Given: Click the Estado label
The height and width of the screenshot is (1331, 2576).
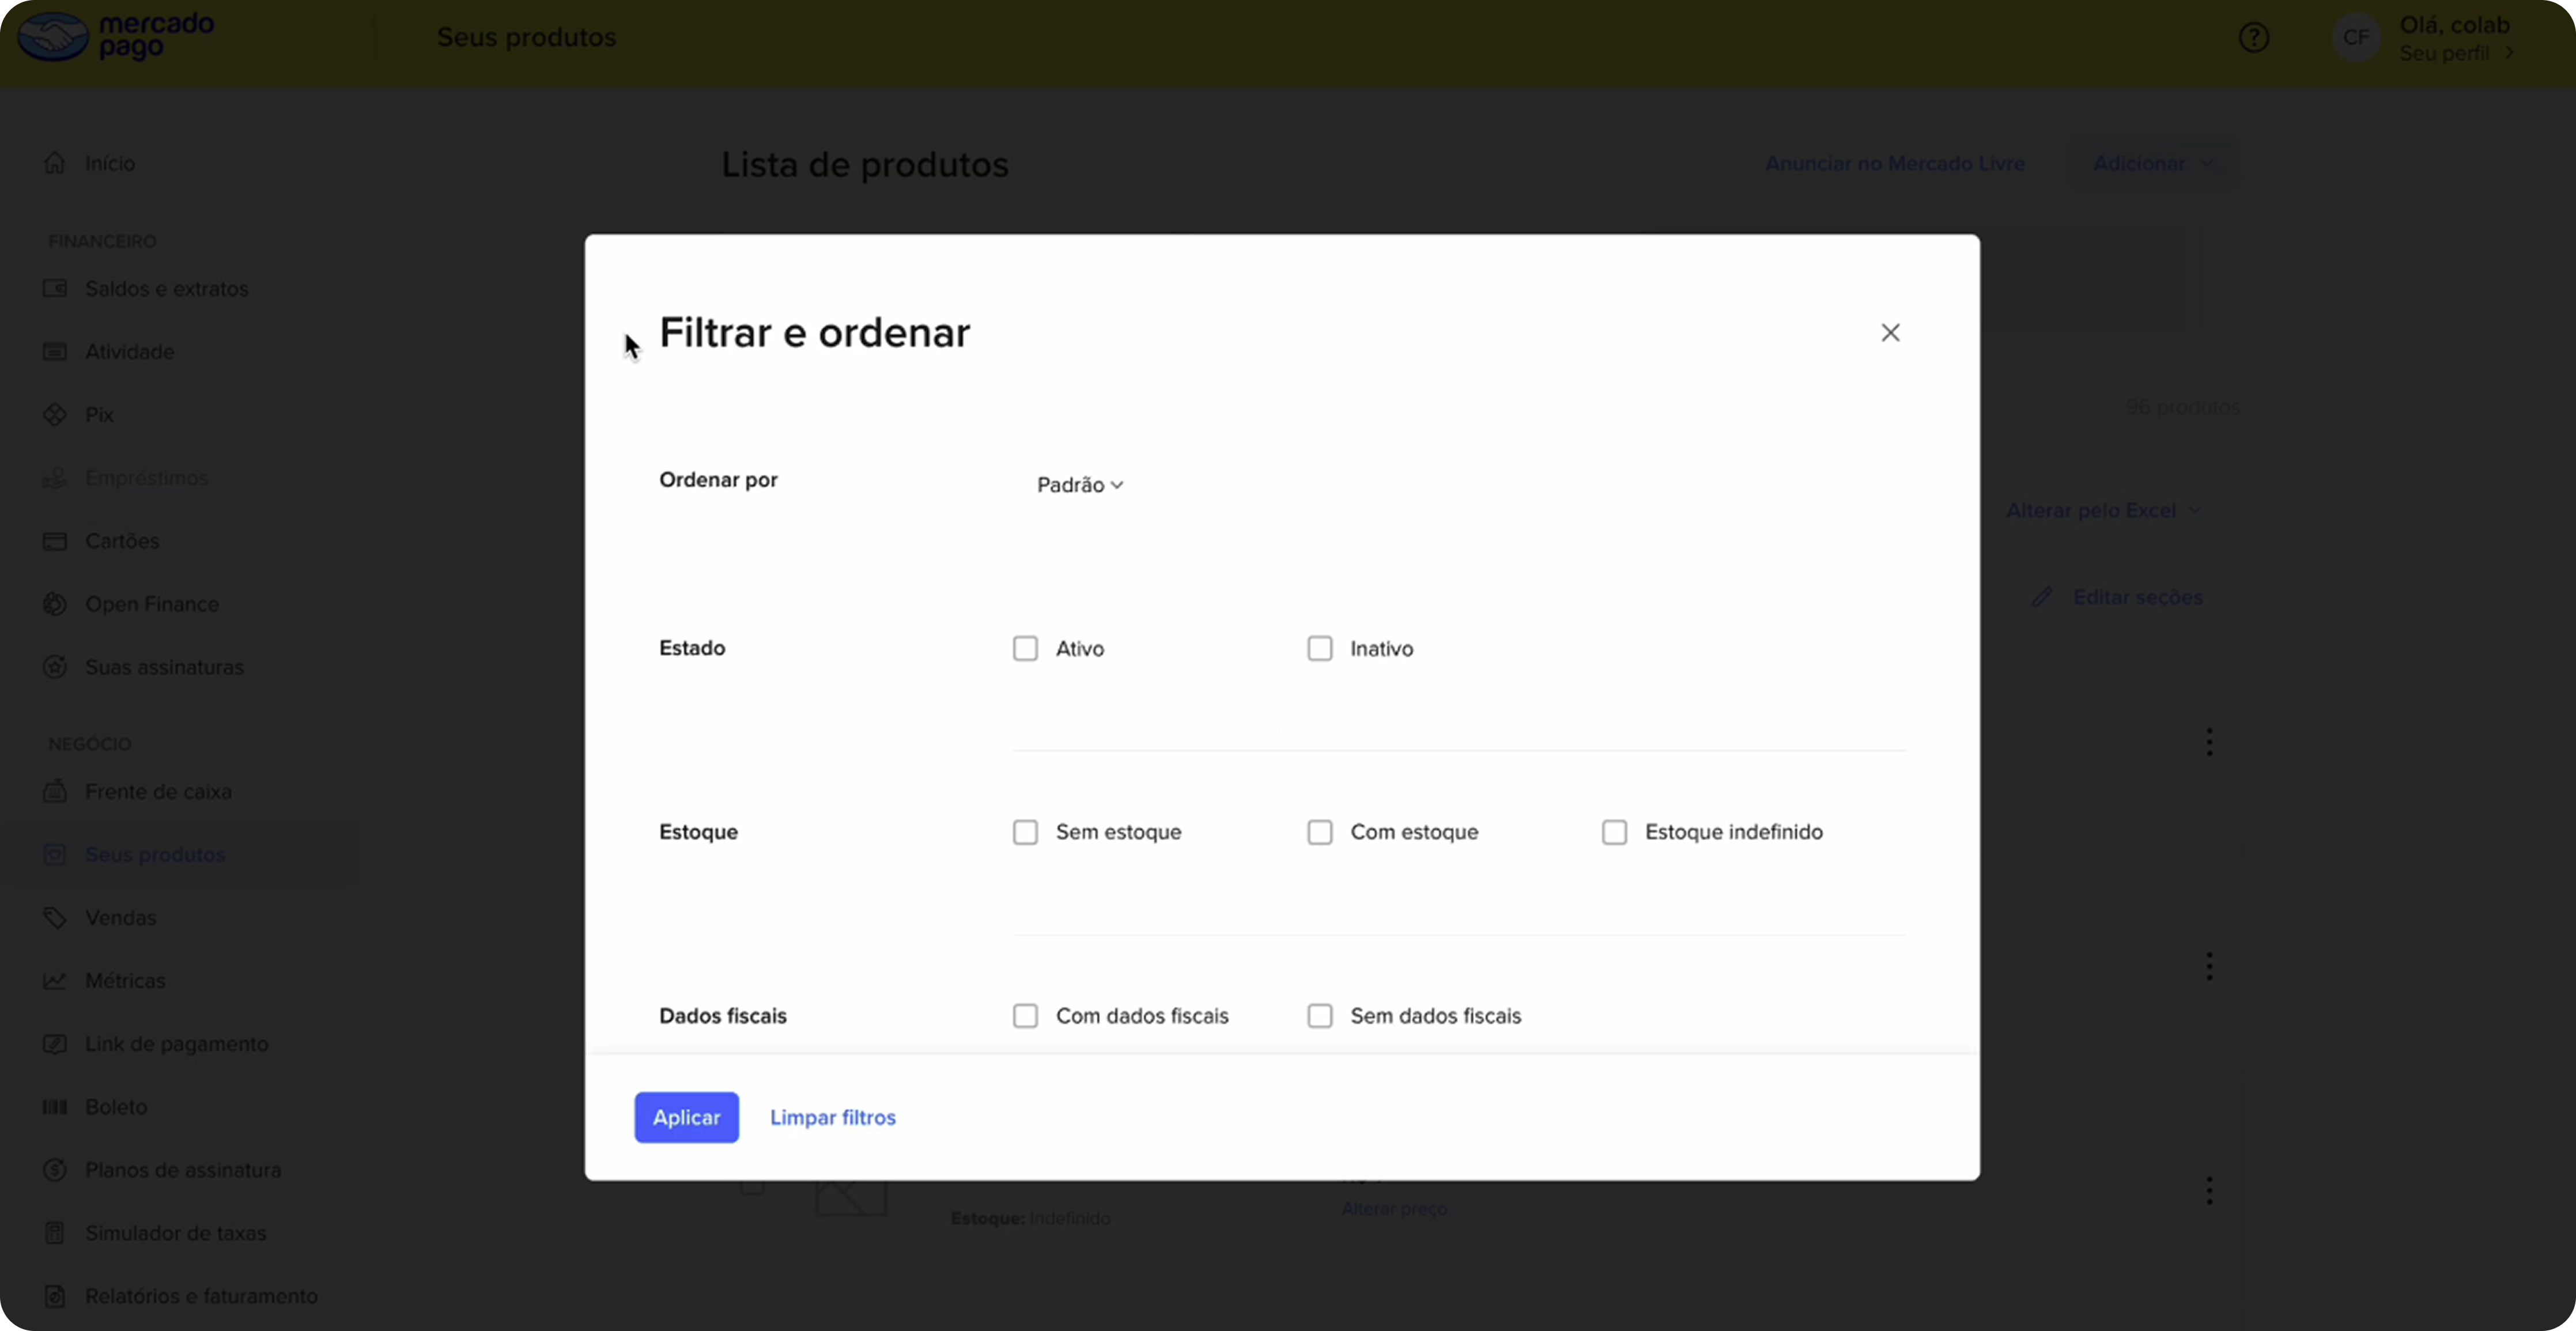Looking at the screenshot, I should [x=692, y=648].
